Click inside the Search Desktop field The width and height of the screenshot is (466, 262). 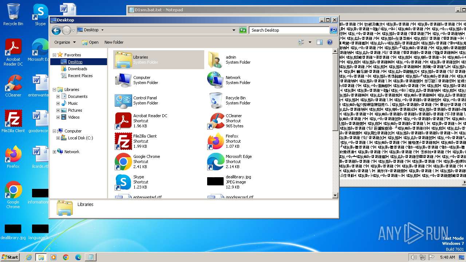point(289,30)
